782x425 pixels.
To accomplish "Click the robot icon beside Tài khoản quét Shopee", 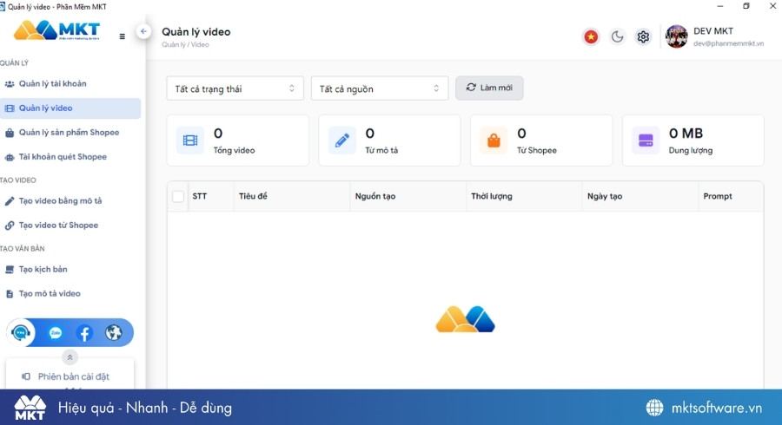I will point(10,157).
